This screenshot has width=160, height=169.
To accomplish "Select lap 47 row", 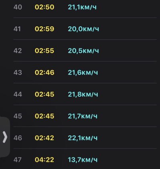I will (x=85, y=159).
